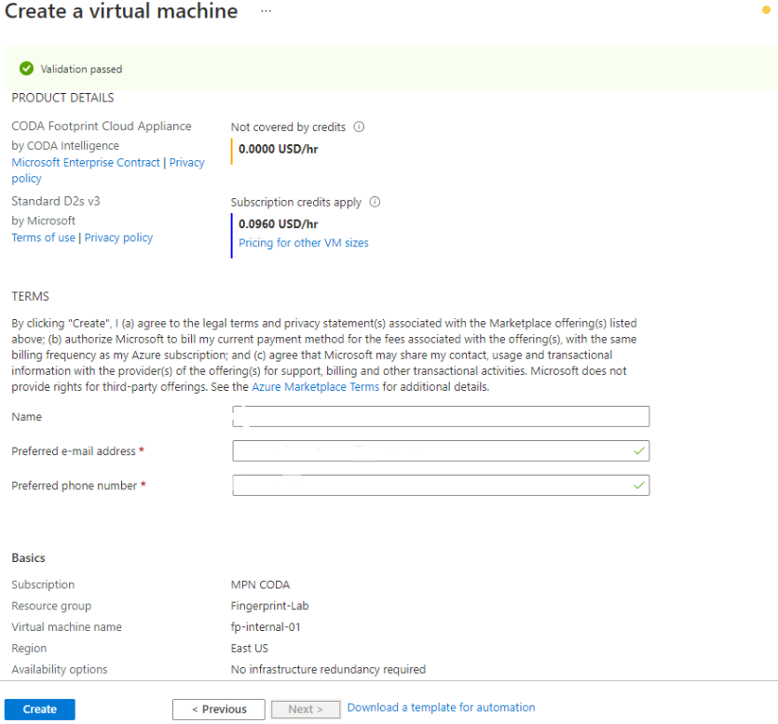Click the Subscription credits apply label
This screenshot has height=724, width=778.
[x=295, y=202]
